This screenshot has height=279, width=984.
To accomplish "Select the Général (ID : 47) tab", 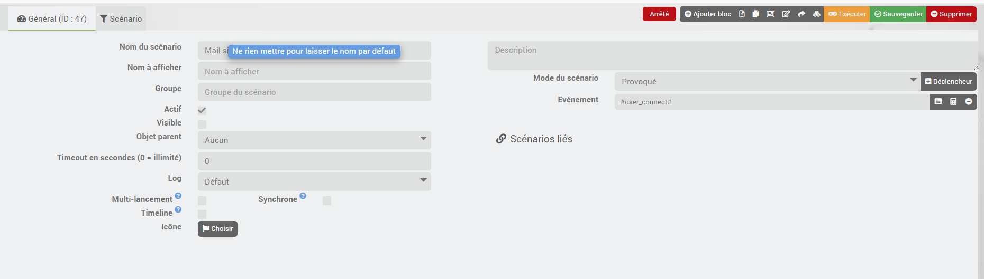I will [52, 19].
